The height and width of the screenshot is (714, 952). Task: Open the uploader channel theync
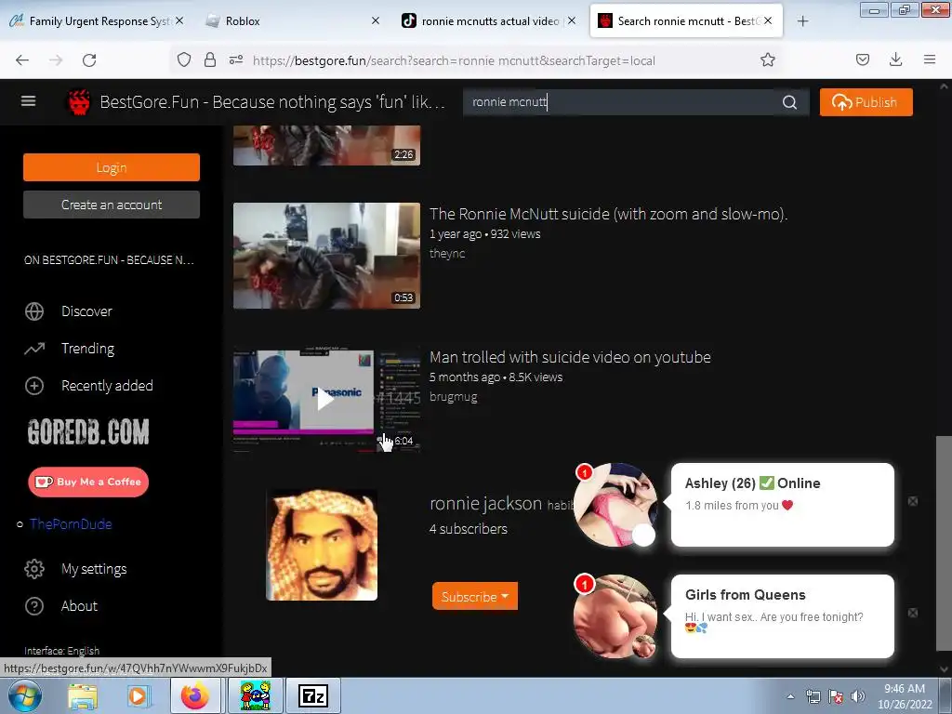point(447,254)
